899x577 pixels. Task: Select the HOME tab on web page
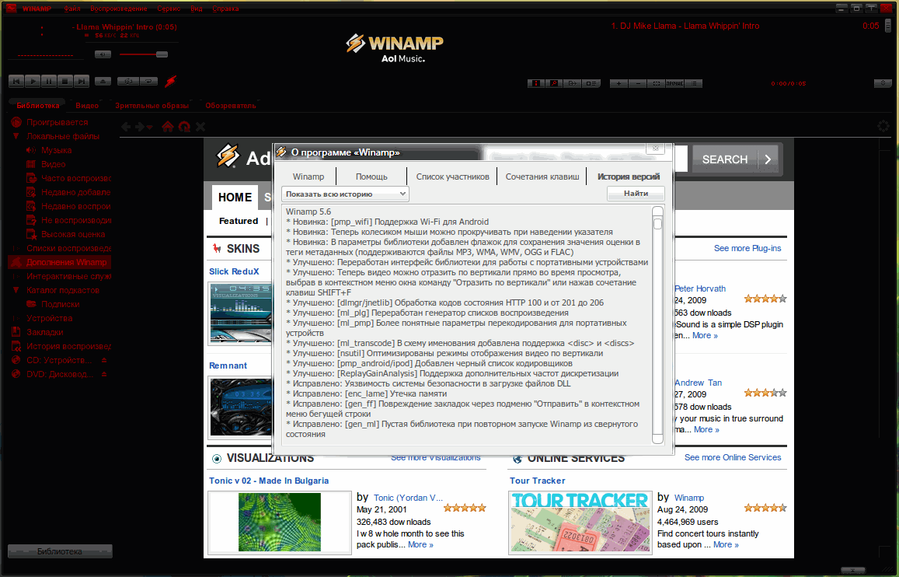pyautogui.click(x=235, y=198)
